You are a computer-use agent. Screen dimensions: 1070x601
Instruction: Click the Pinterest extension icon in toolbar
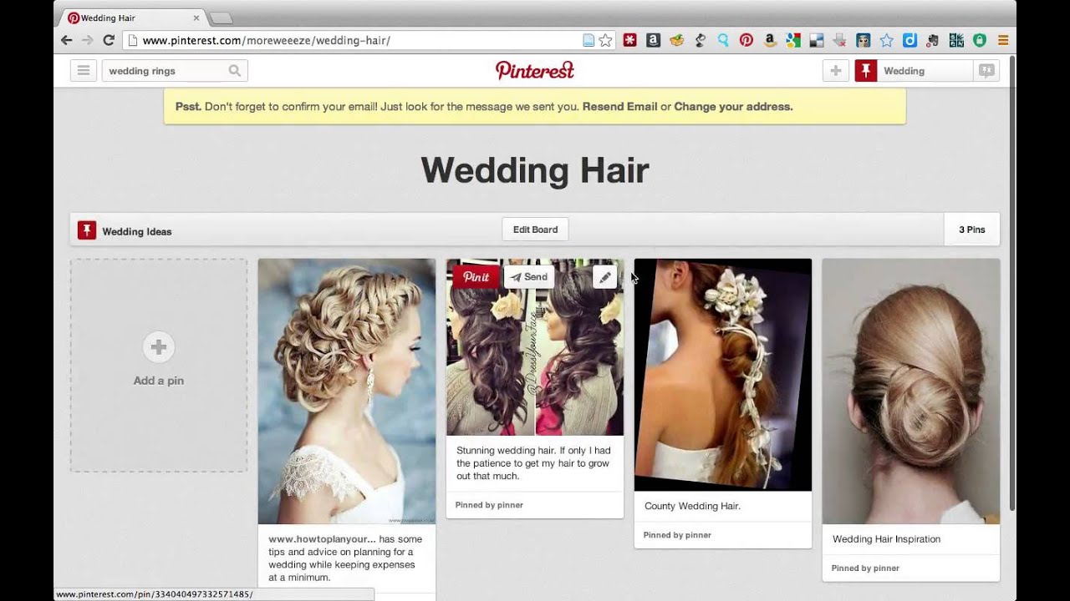[746, 40]
